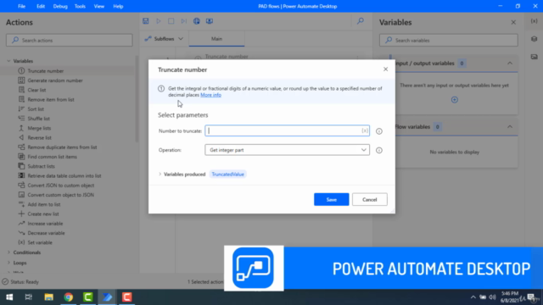The height and width of the screenshot is (305, 543).
Task: Click info icon beside Operation dropdown
Action: point(379,150)
